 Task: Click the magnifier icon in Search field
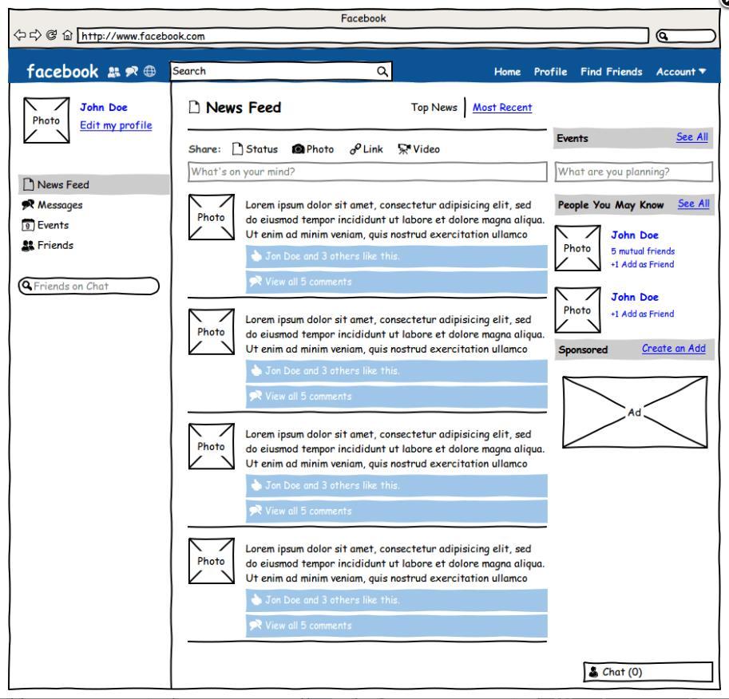(382, 71)
